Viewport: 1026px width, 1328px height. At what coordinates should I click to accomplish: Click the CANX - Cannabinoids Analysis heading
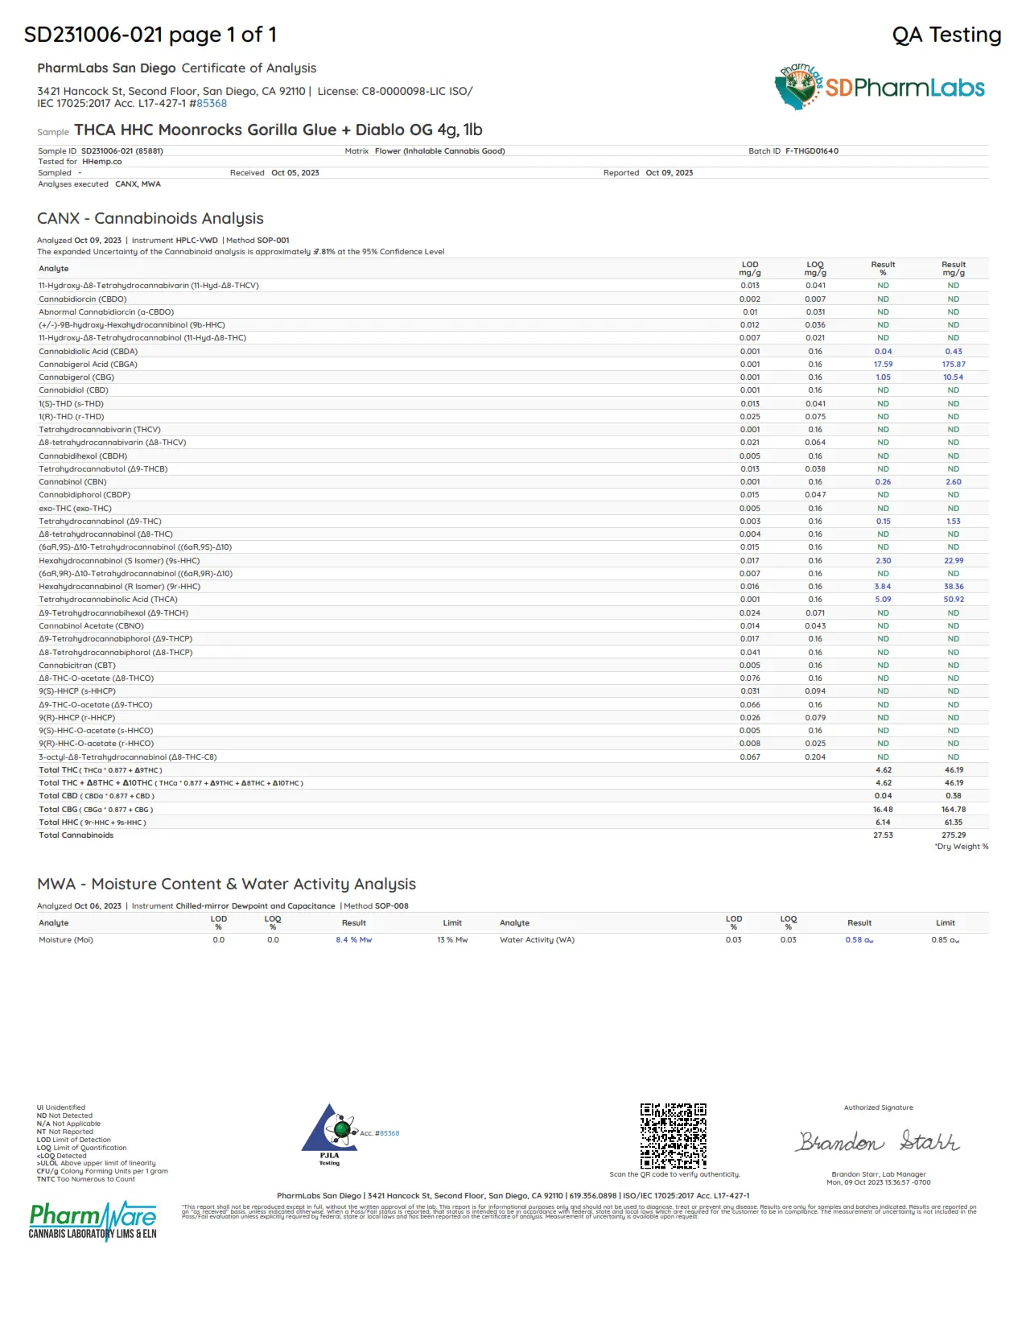pyautogui.click(x=150, y=218)
